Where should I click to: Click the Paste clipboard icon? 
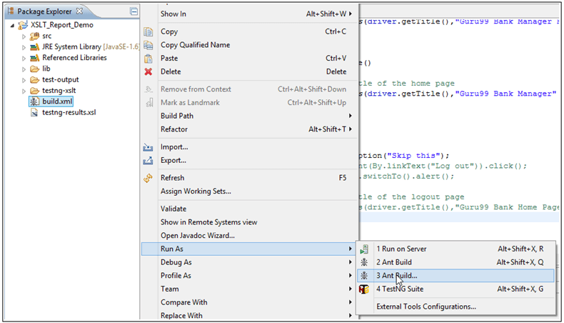(148, 59)
